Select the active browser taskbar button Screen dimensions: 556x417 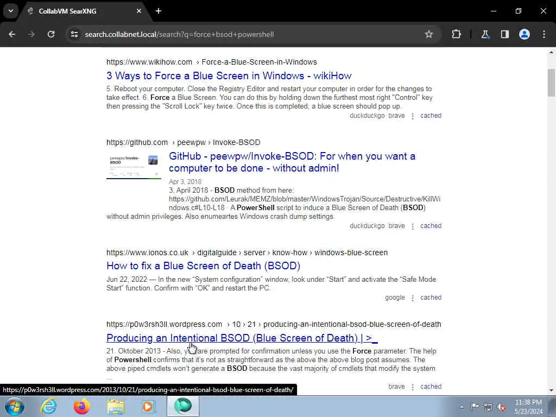point(182,406)
